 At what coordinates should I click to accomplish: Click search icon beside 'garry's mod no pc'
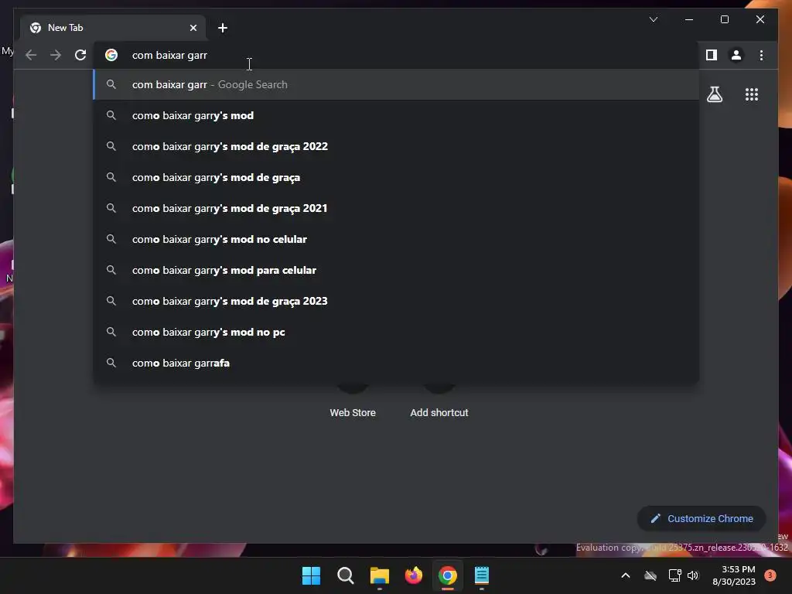point(111,332)
